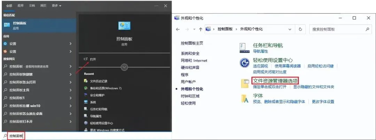Open 任务栏和导航 heading in Control Panel
Viewport: 376px width, 140px height.
[268, 45]
